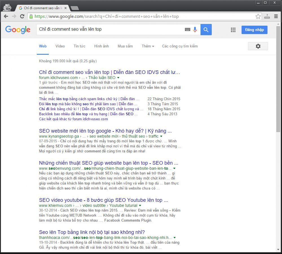Viewport: 282px width, 254px height.
Task: Open Các công cụ tìm kiếm tools
Action: [180, 46]
